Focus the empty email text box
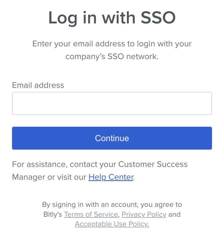 (x=112, y=104)
